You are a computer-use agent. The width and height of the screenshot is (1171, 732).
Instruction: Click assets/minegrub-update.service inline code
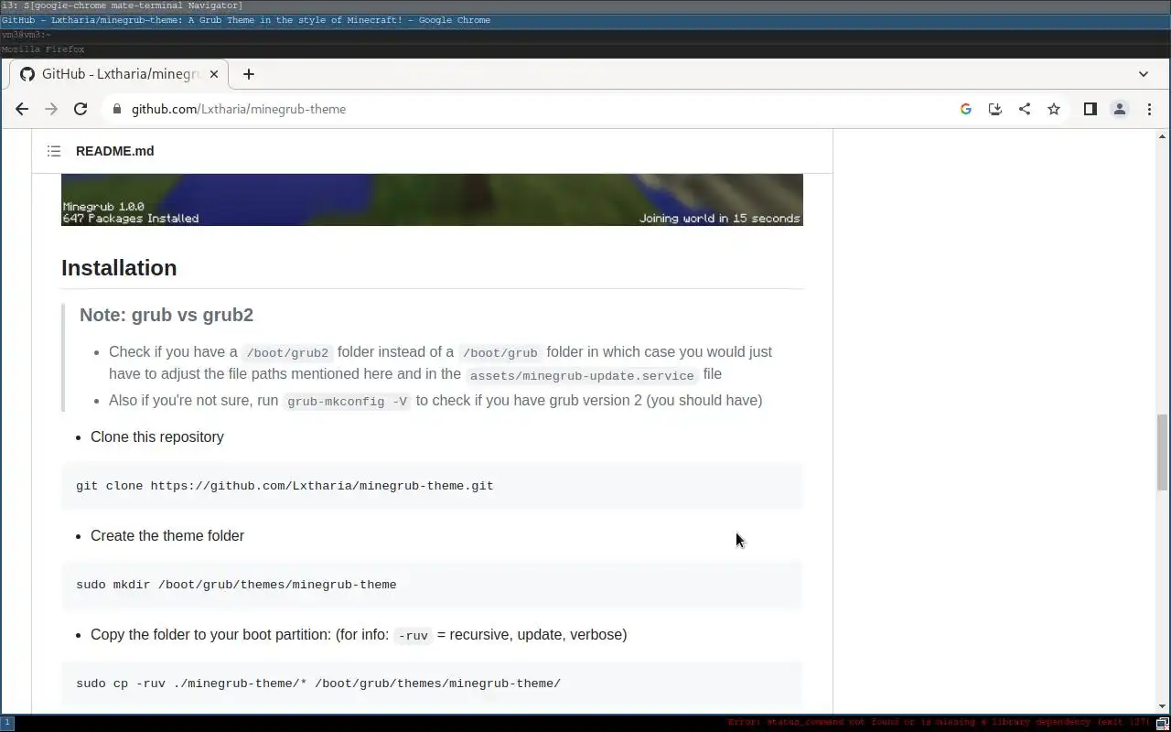pyautogui.click(x=582, y=375)
